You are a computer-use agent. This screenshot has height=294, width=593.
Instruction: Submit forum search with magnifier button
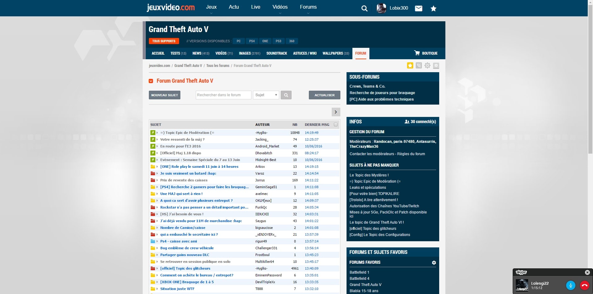coord(286,95)
